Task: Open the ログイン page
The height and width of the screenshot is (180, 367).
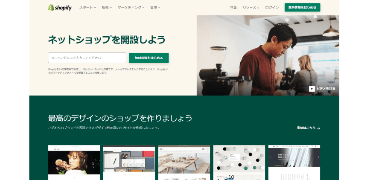Action: click(272, 8)
